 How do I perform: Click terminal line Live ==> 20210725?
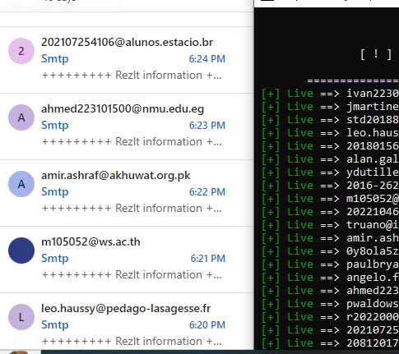click(x=330, y=330)
